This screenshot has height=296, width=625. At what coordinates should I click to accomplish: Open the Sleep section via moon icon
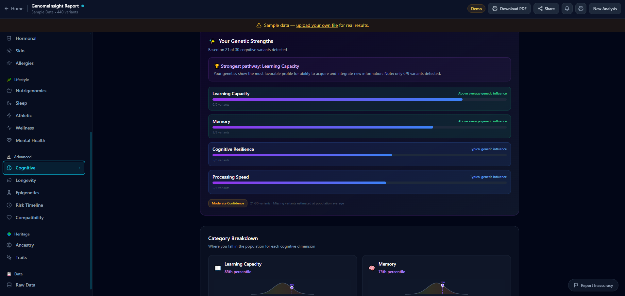click(9, 103)
